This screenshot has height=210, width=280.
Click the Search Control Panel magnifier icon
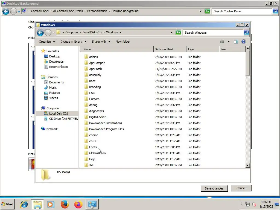point(275,11)
